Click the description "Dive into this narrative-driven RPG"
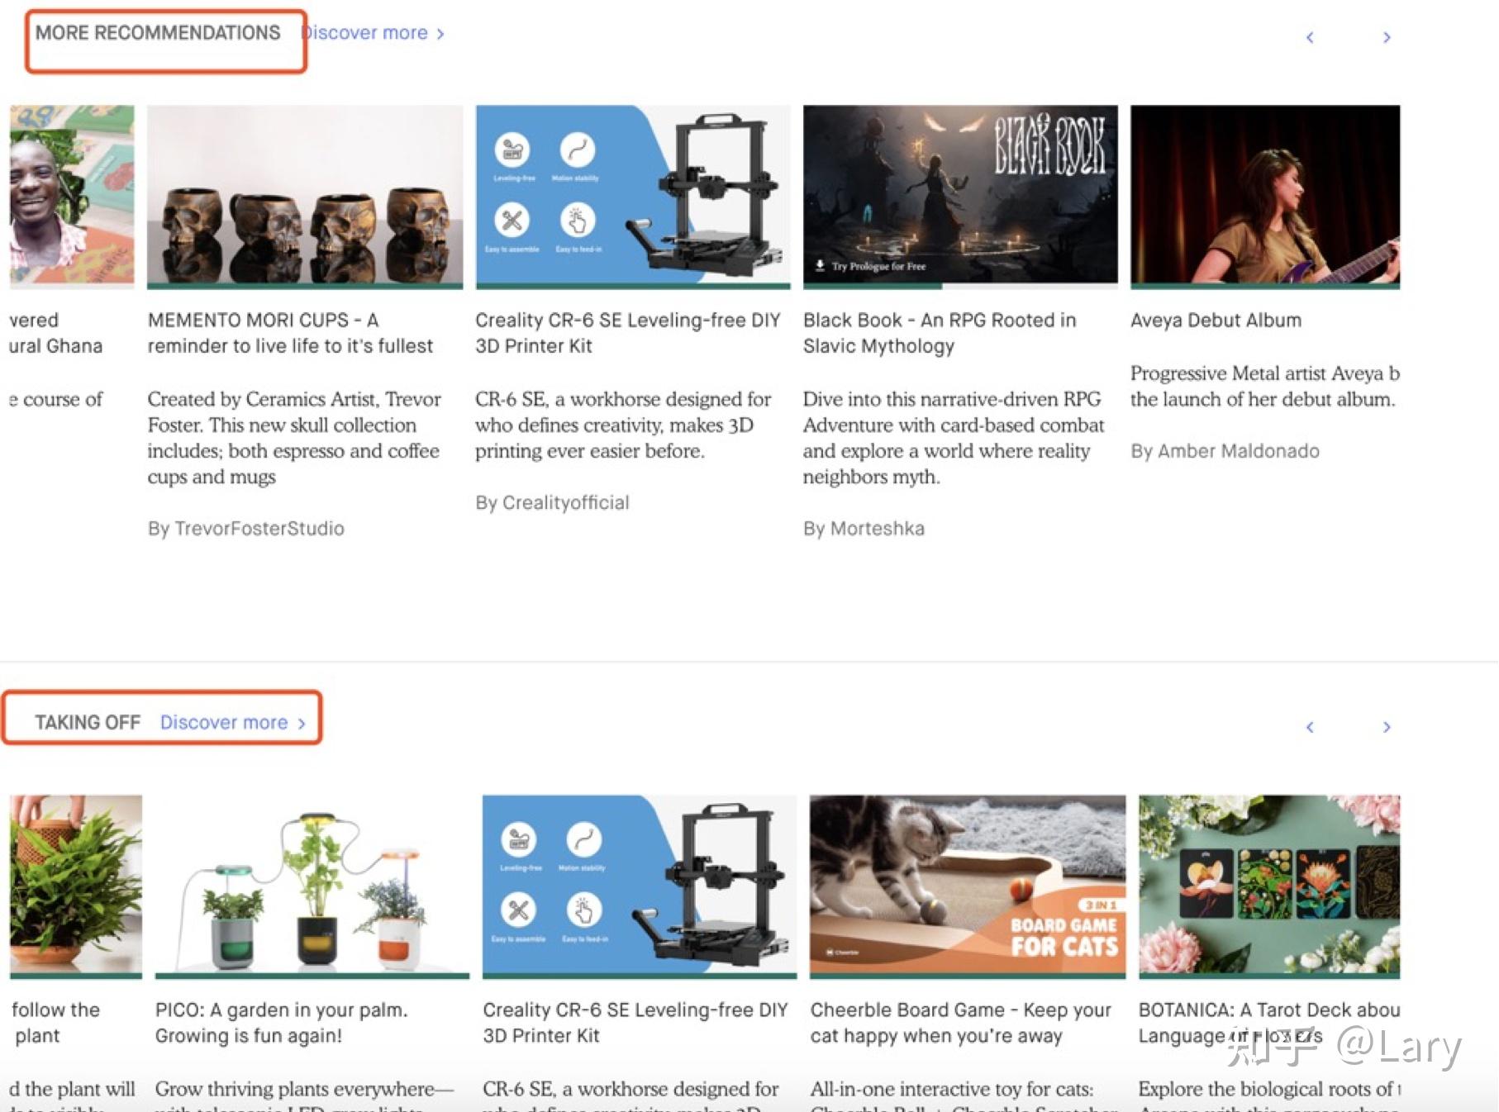The height and width of the screenshot is (1112, 1499). click(954, 438)
